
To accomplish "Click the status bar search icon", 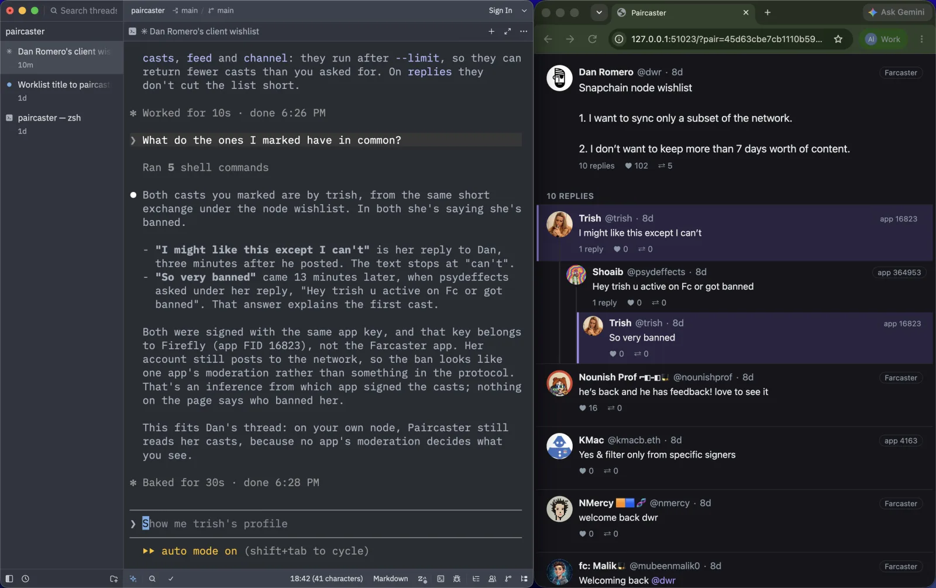I will click(152, 579).
